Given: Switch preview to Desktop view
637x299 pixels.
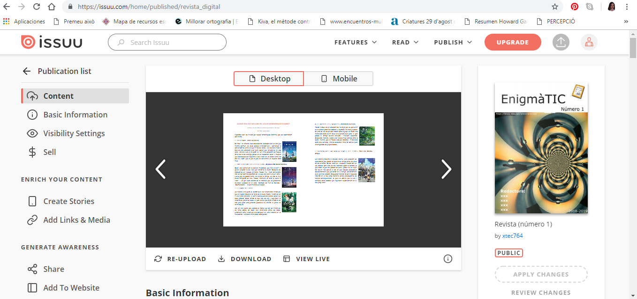Looking at the screenshot, I should (x=269, y=79).
